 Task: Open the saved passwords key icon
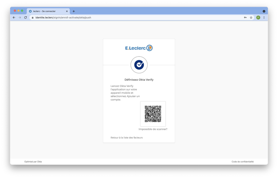(x=245, y=17)
